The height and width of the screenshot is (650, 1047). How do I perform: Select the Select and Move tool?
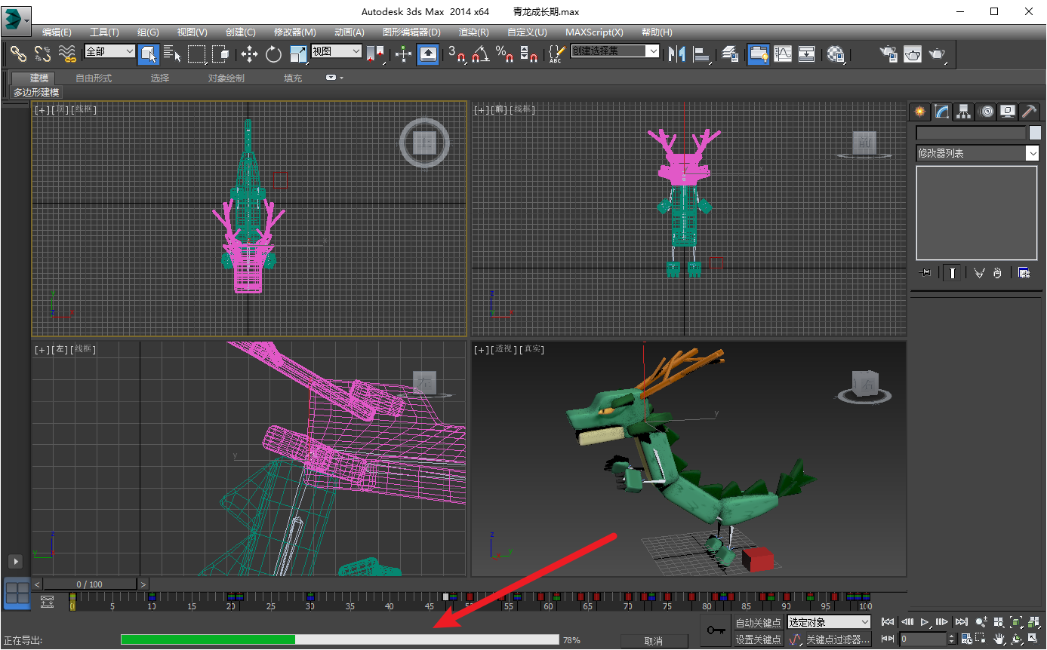[x=249, y=54]
